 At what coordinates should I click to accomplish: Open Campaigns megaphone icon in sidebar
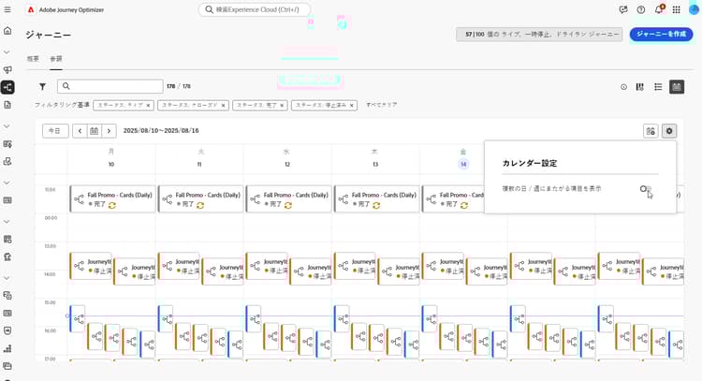pos(7,69)
